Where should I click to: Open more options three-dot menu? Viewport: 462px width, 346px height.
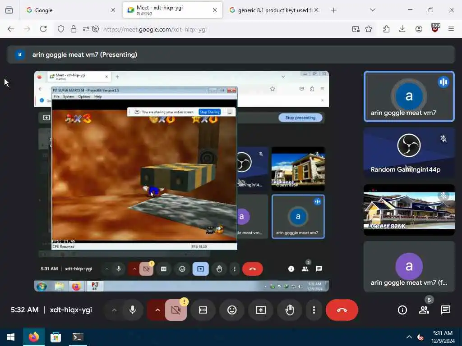click(x=314, y=310)
